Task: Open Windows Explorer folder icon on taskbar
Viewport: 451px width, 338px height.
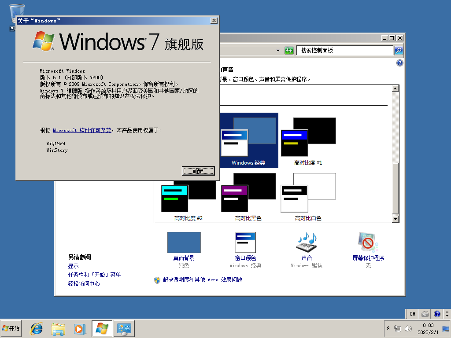Action: pos(58,329)
